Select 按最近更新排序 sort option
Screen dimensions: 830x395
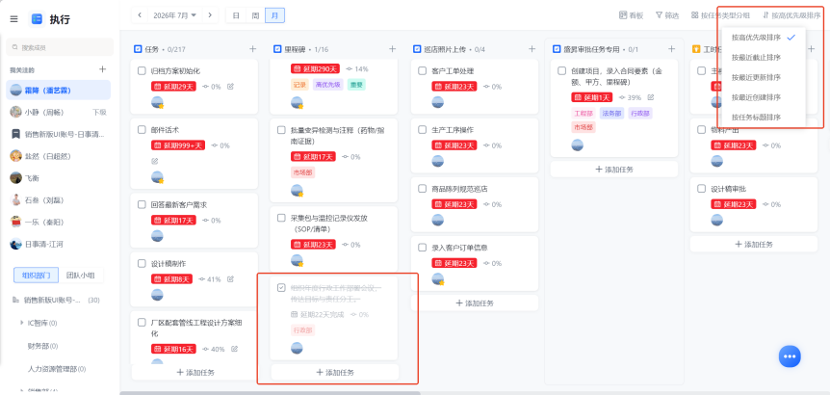(x=764, y=77)
